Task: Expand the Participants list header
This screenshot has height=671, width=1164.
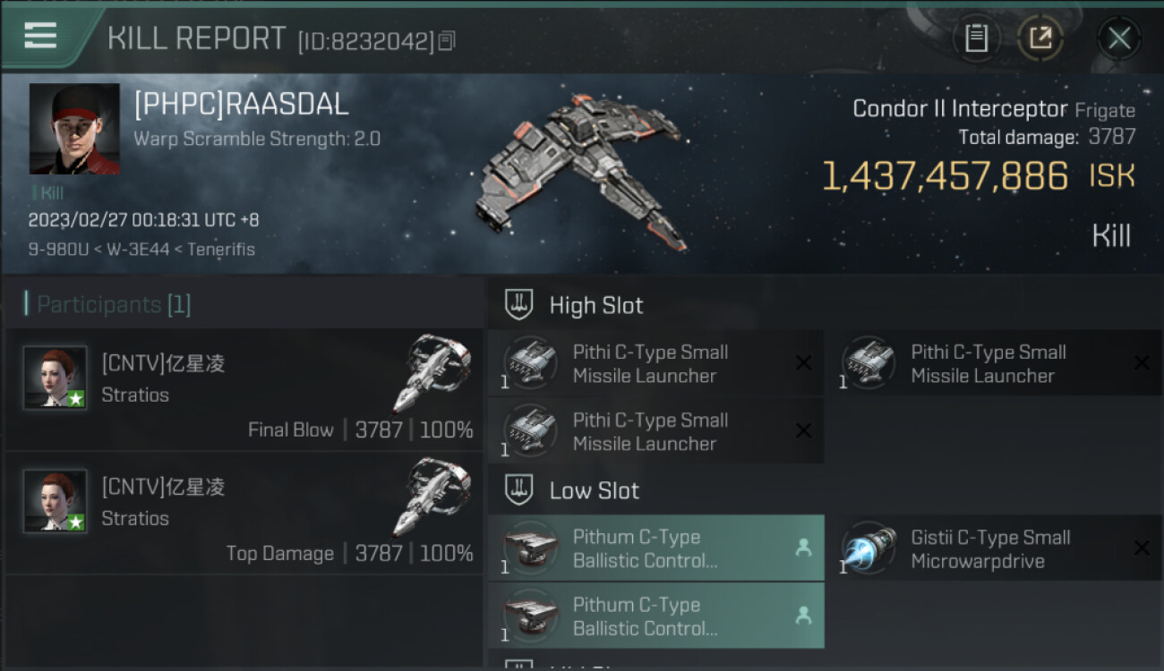Action: tap(108, 304)
